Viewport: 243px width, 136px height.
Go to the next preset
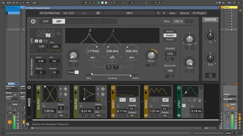[164, 13]
